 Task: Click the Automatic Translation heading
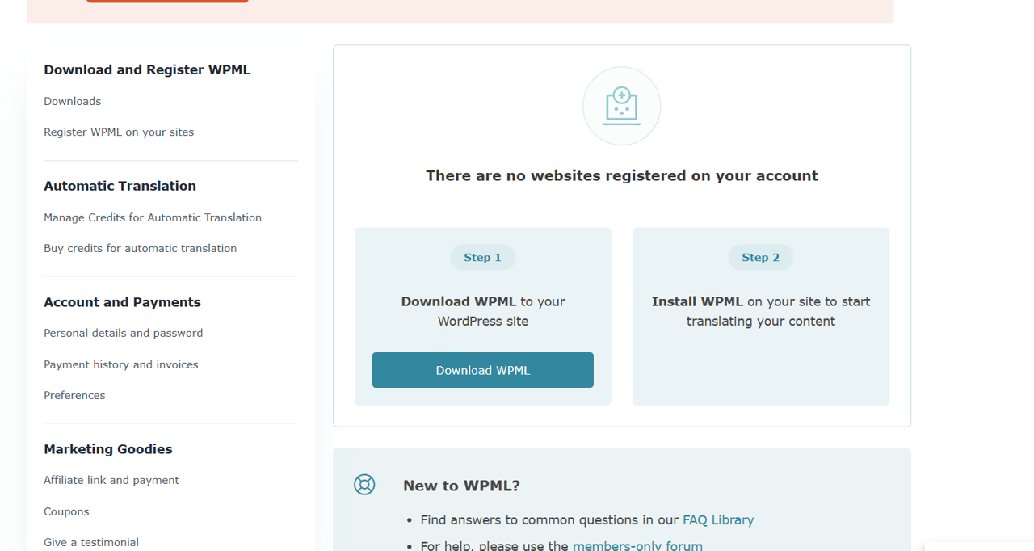120,186
